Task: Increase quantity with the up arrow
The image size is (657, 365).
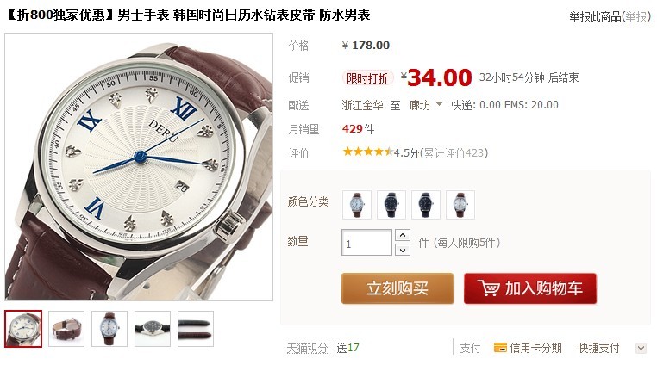Action: pyautogui.click(x=403, y=235)
